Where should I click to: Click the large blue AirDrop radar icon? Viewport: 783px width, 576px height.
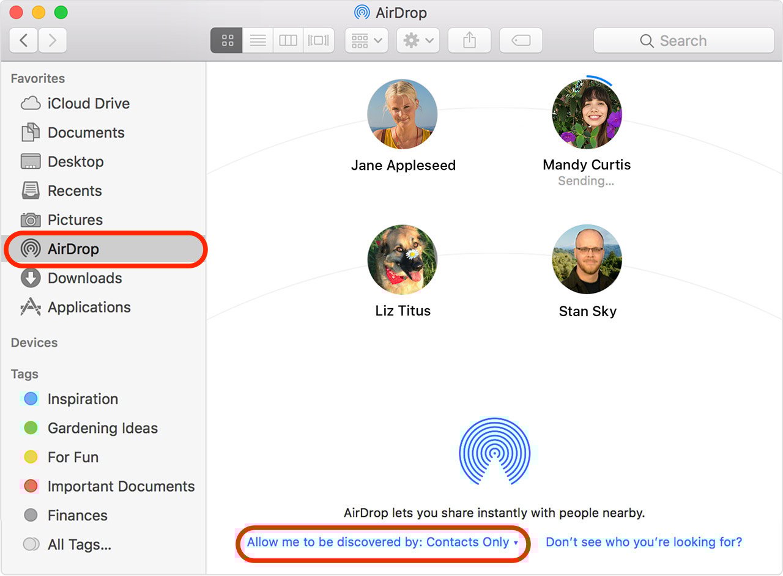pos(494,452)
